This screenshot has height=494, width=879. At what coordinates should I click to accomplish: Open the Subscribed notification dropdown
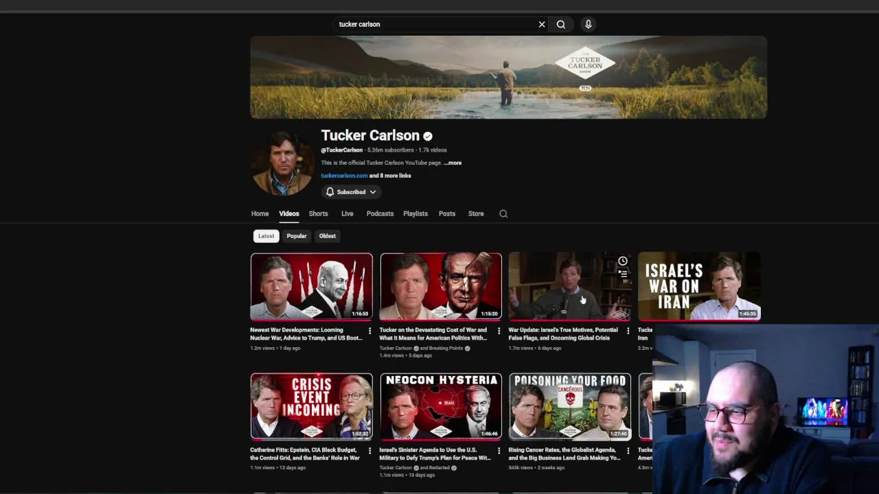click(373, 192)
